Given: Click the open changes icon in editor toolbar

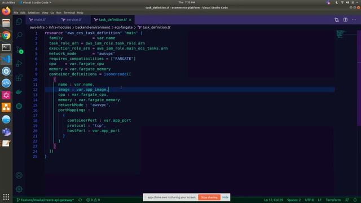Looking at the screenshot, I should [337, 20].
